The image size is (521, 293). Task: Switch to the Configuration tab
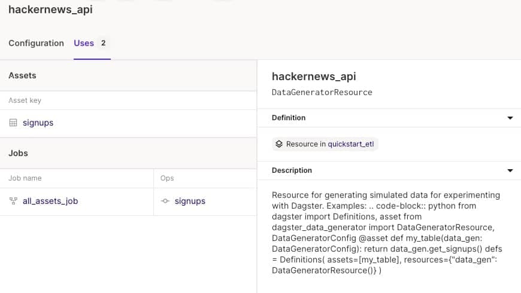36,43
